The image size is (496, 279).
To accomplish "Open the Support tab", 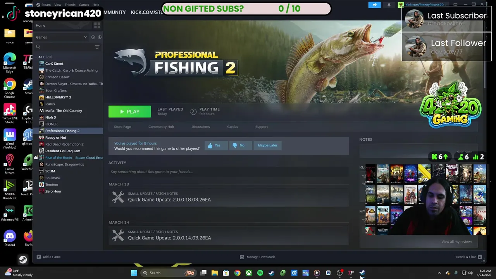I will 262,127.
